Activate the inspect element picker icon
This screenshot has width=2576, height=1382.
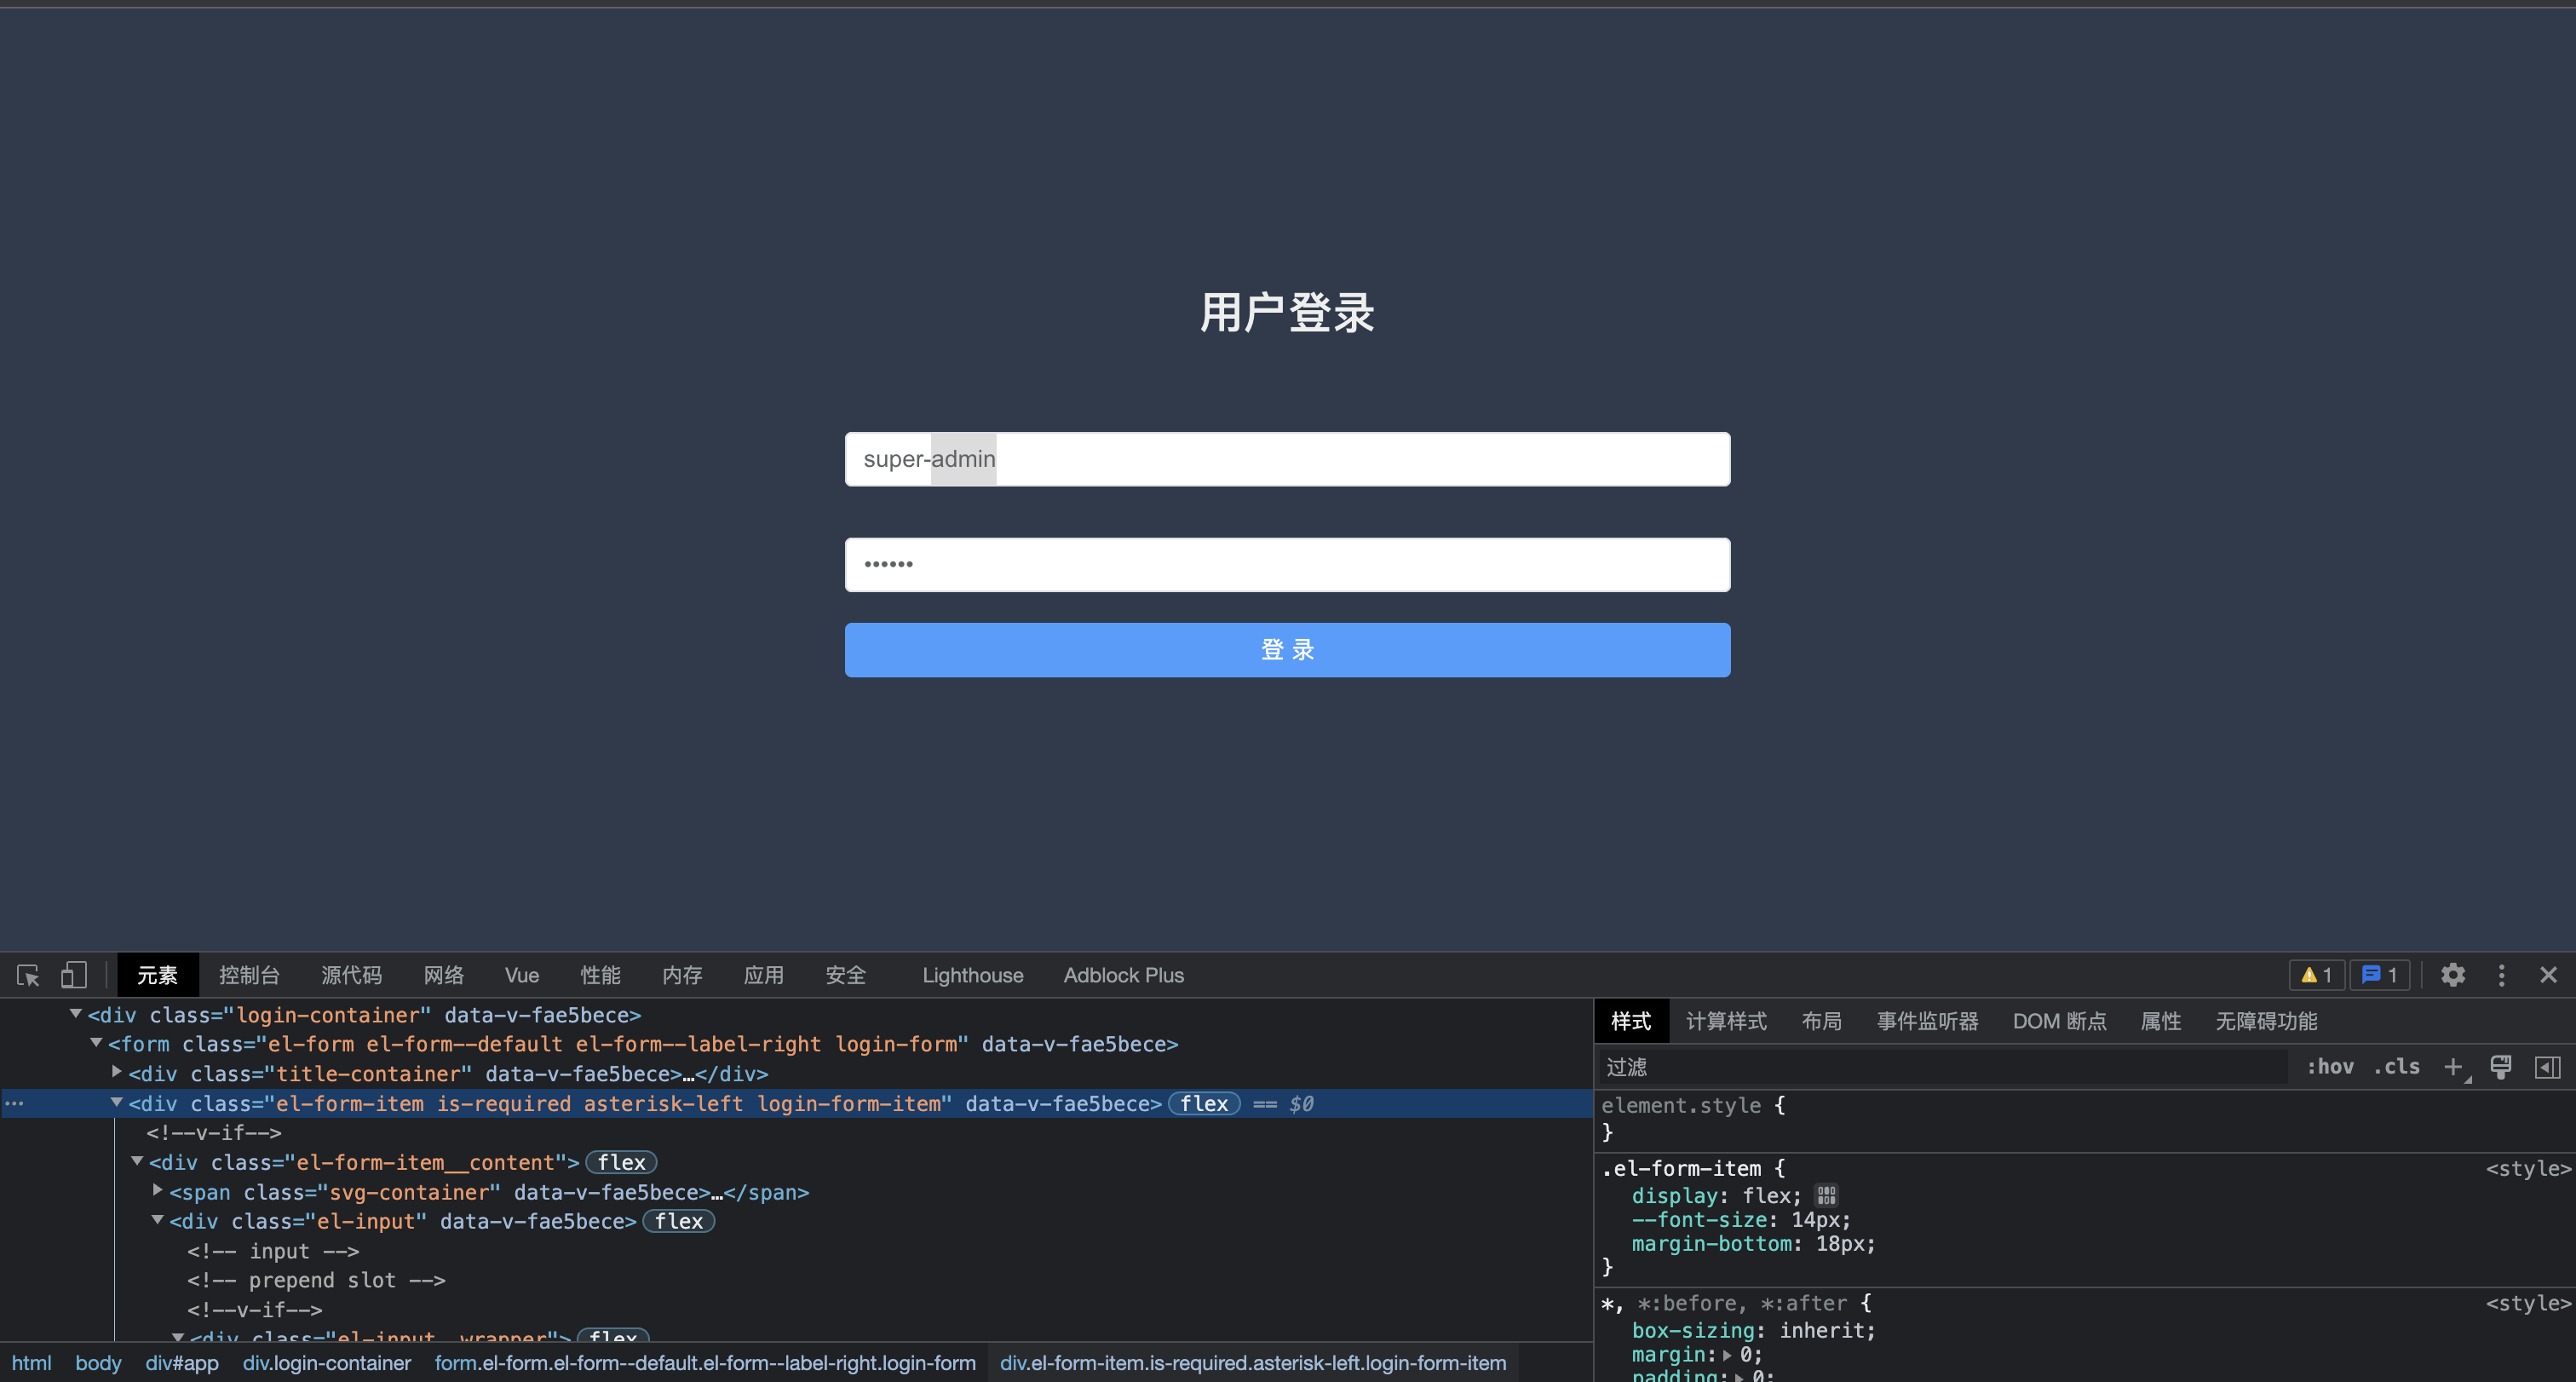click(x=28, y=975)
